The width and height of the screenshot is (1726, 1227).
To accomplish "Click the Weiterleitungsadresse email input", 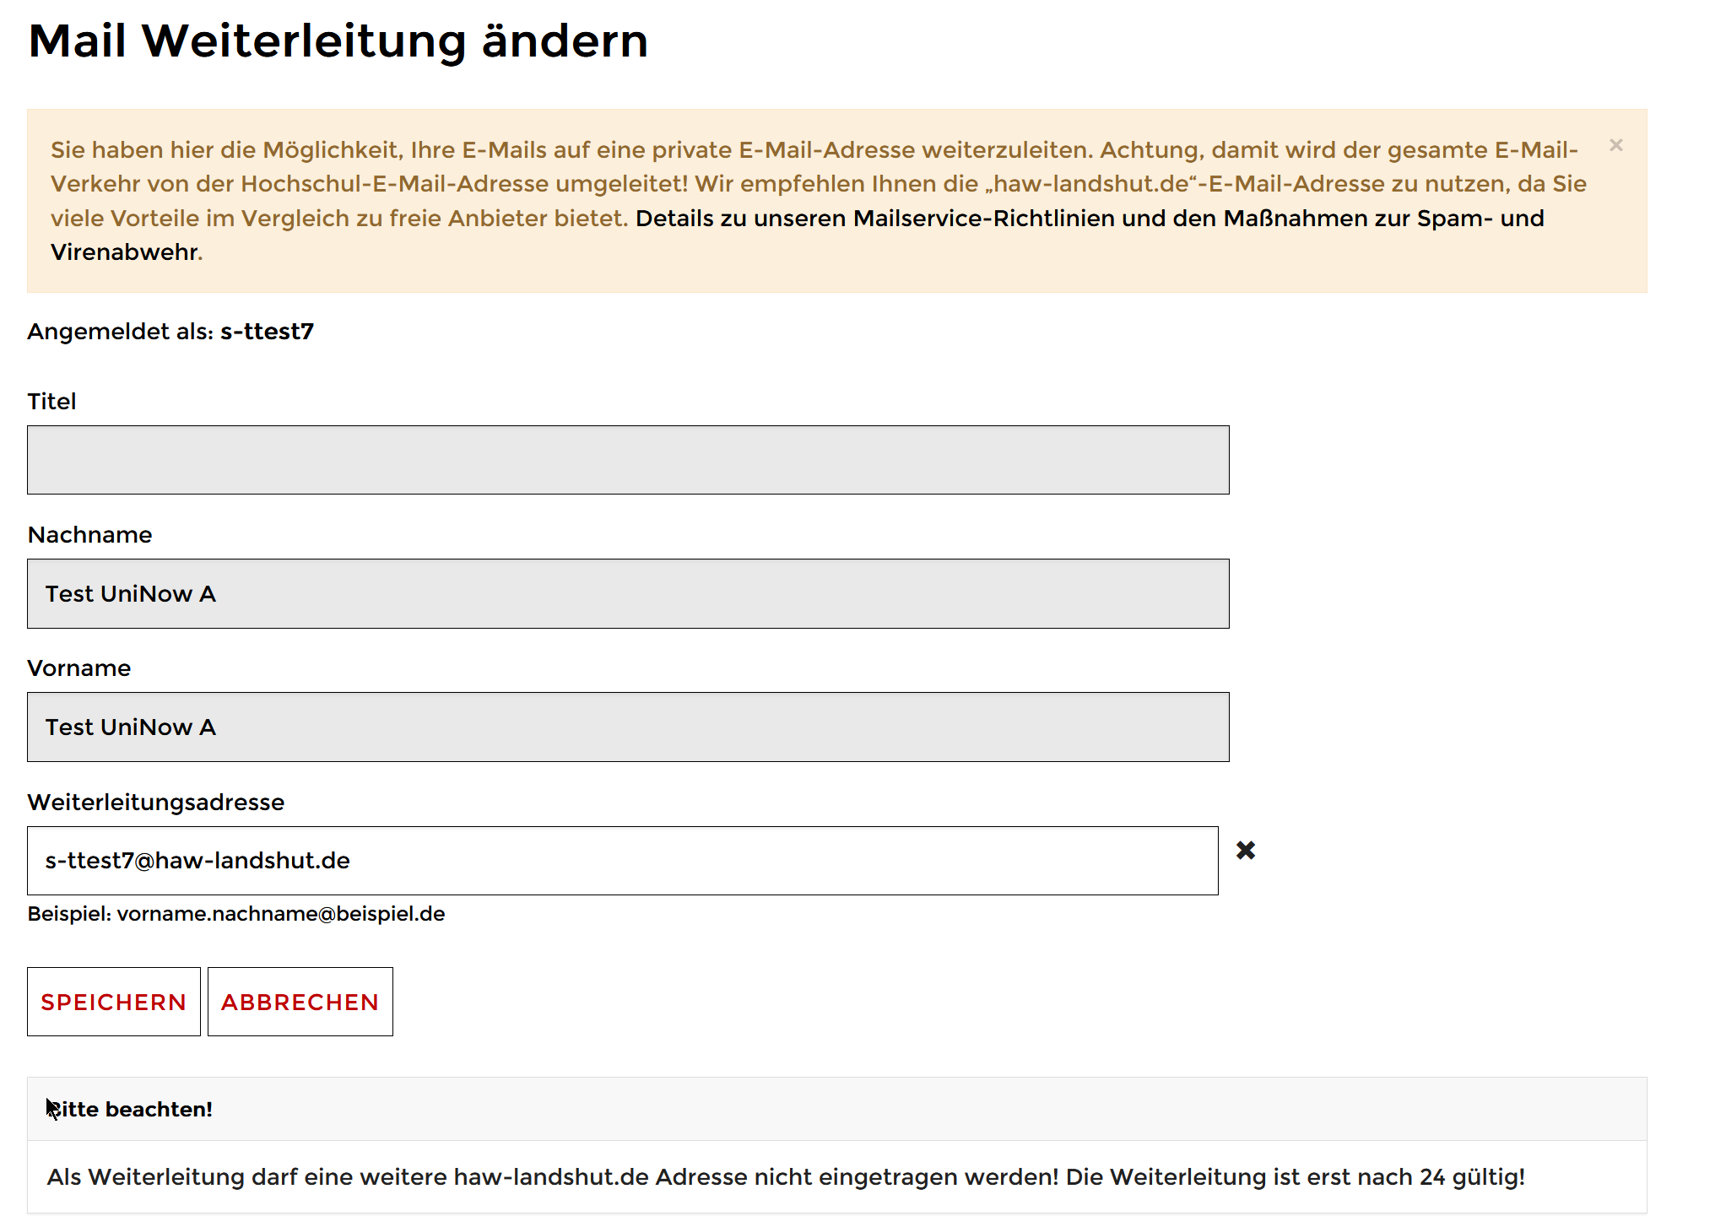I will pyautogui.click(x=622, y=861).
